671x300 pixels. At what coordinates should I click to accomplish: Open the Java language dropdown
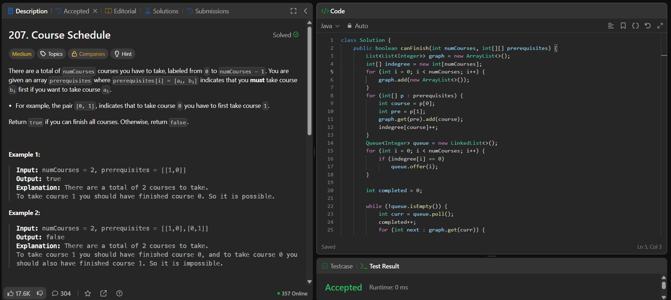330,26
